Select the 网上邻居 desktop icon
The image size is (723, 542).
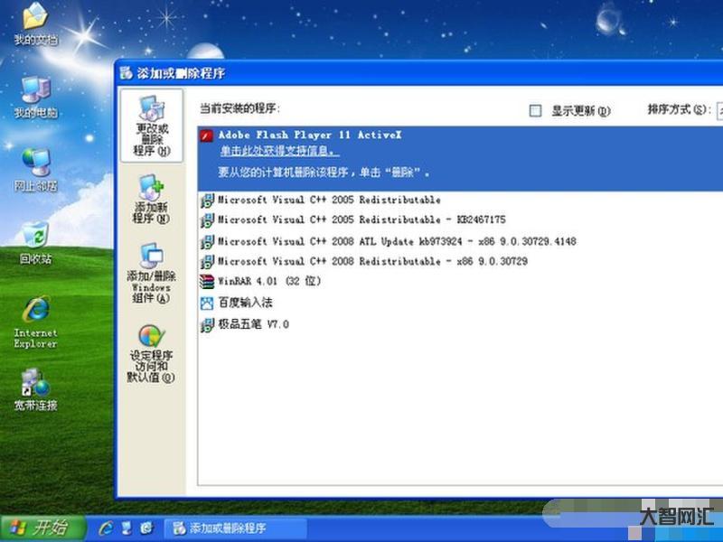tap(35, 169)
